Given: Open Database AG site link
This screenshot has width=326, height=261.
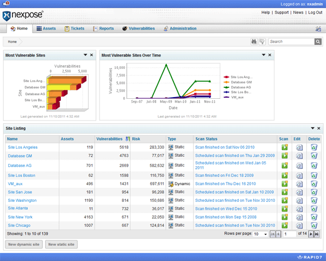Looking at the screenshot, I should click(20, 165).
